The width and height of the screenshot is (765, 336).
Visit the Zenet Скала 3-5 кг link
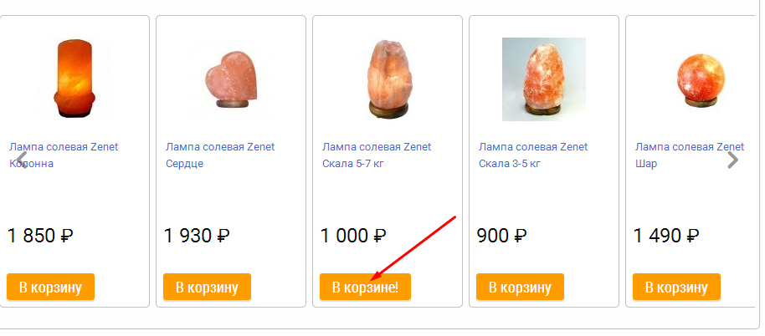(533, 155)
